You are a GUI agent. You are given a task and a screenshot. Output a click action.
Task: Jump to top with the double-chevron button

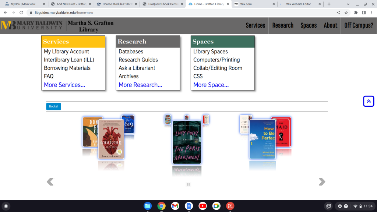click(369, 101)
